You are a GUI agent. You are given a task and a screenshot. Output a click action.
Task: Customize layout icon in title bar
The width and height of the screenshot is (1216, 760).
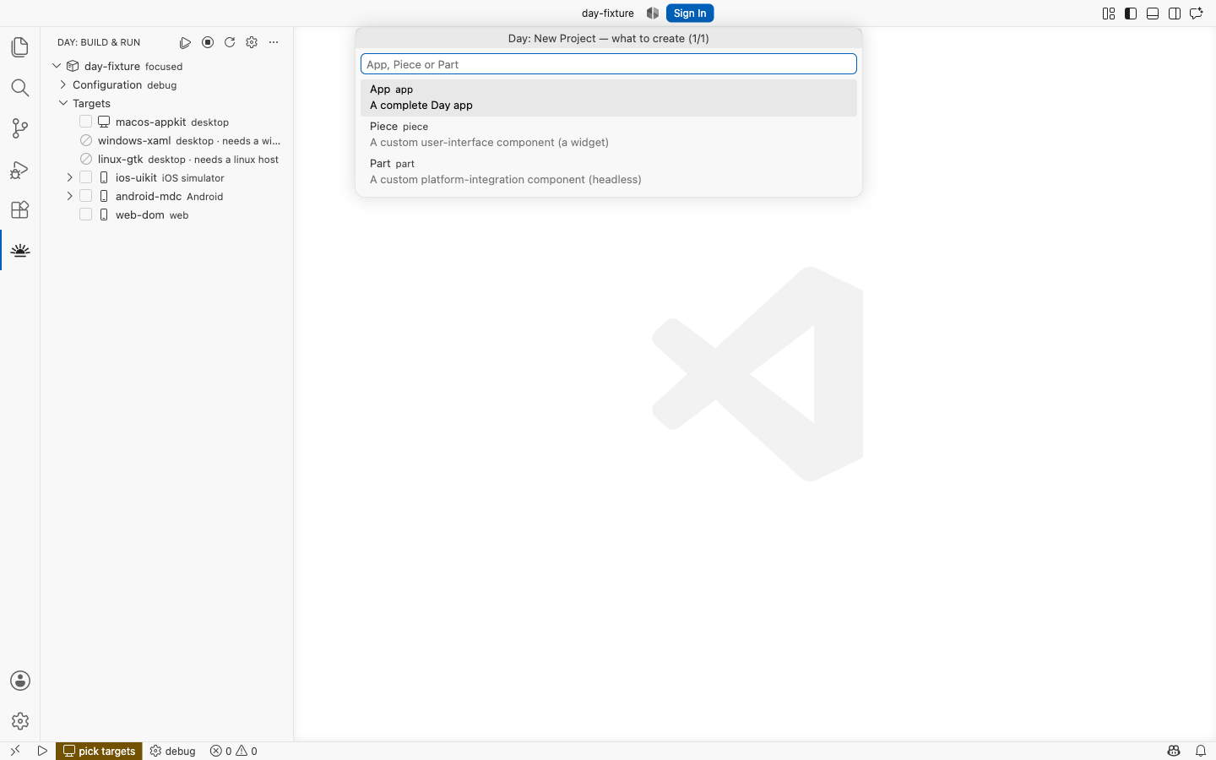(1109, 14)
